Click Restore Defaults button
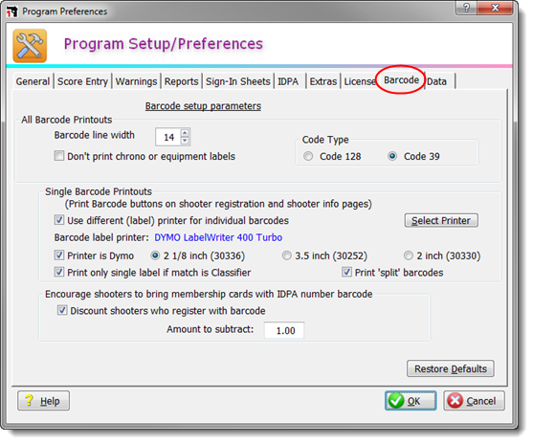The height and width of the screenshot is (444, 533). click(451, 368)
